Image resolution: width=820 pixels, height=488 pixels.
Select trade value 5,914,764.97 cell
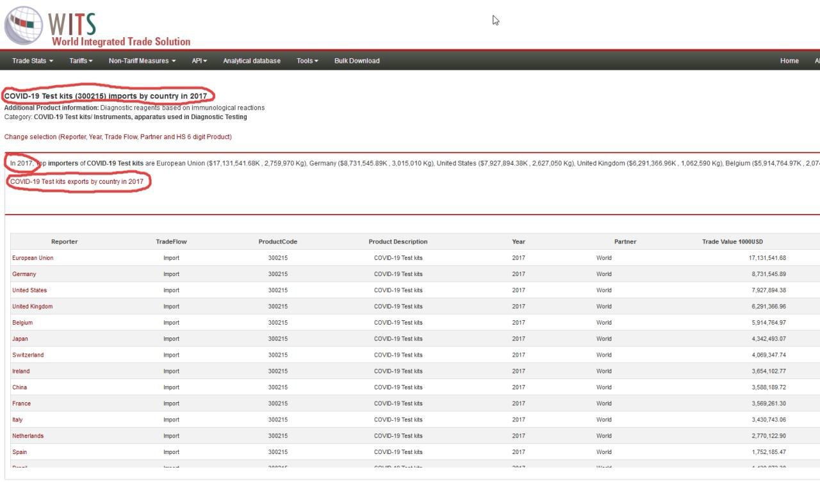(769, 323)
